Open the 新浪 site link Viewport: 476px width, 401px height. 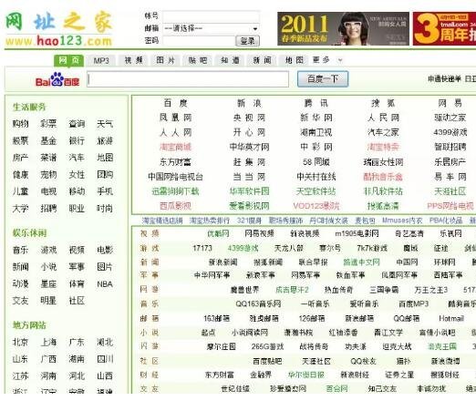coord(249,103)
